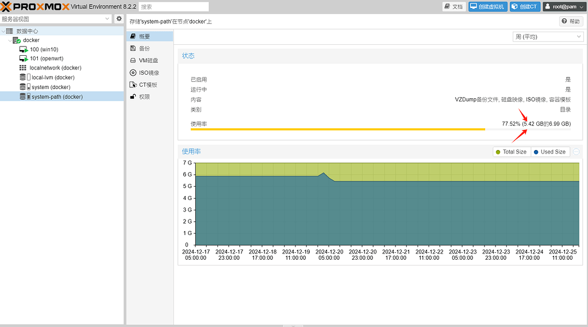Viewport: 588px width, 327px height.
Task: Click the 状态 panel heading
Action: [189, 56]
